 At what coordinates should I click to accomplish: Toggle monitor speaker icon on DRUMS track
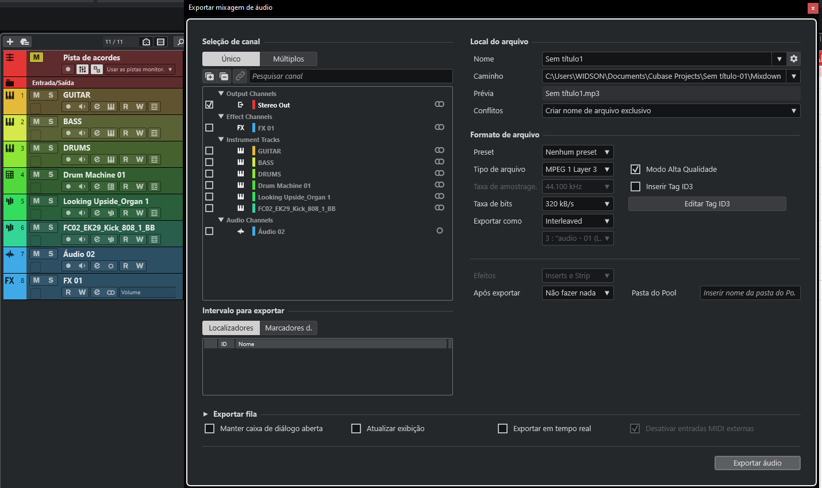[x=82, y=159]
